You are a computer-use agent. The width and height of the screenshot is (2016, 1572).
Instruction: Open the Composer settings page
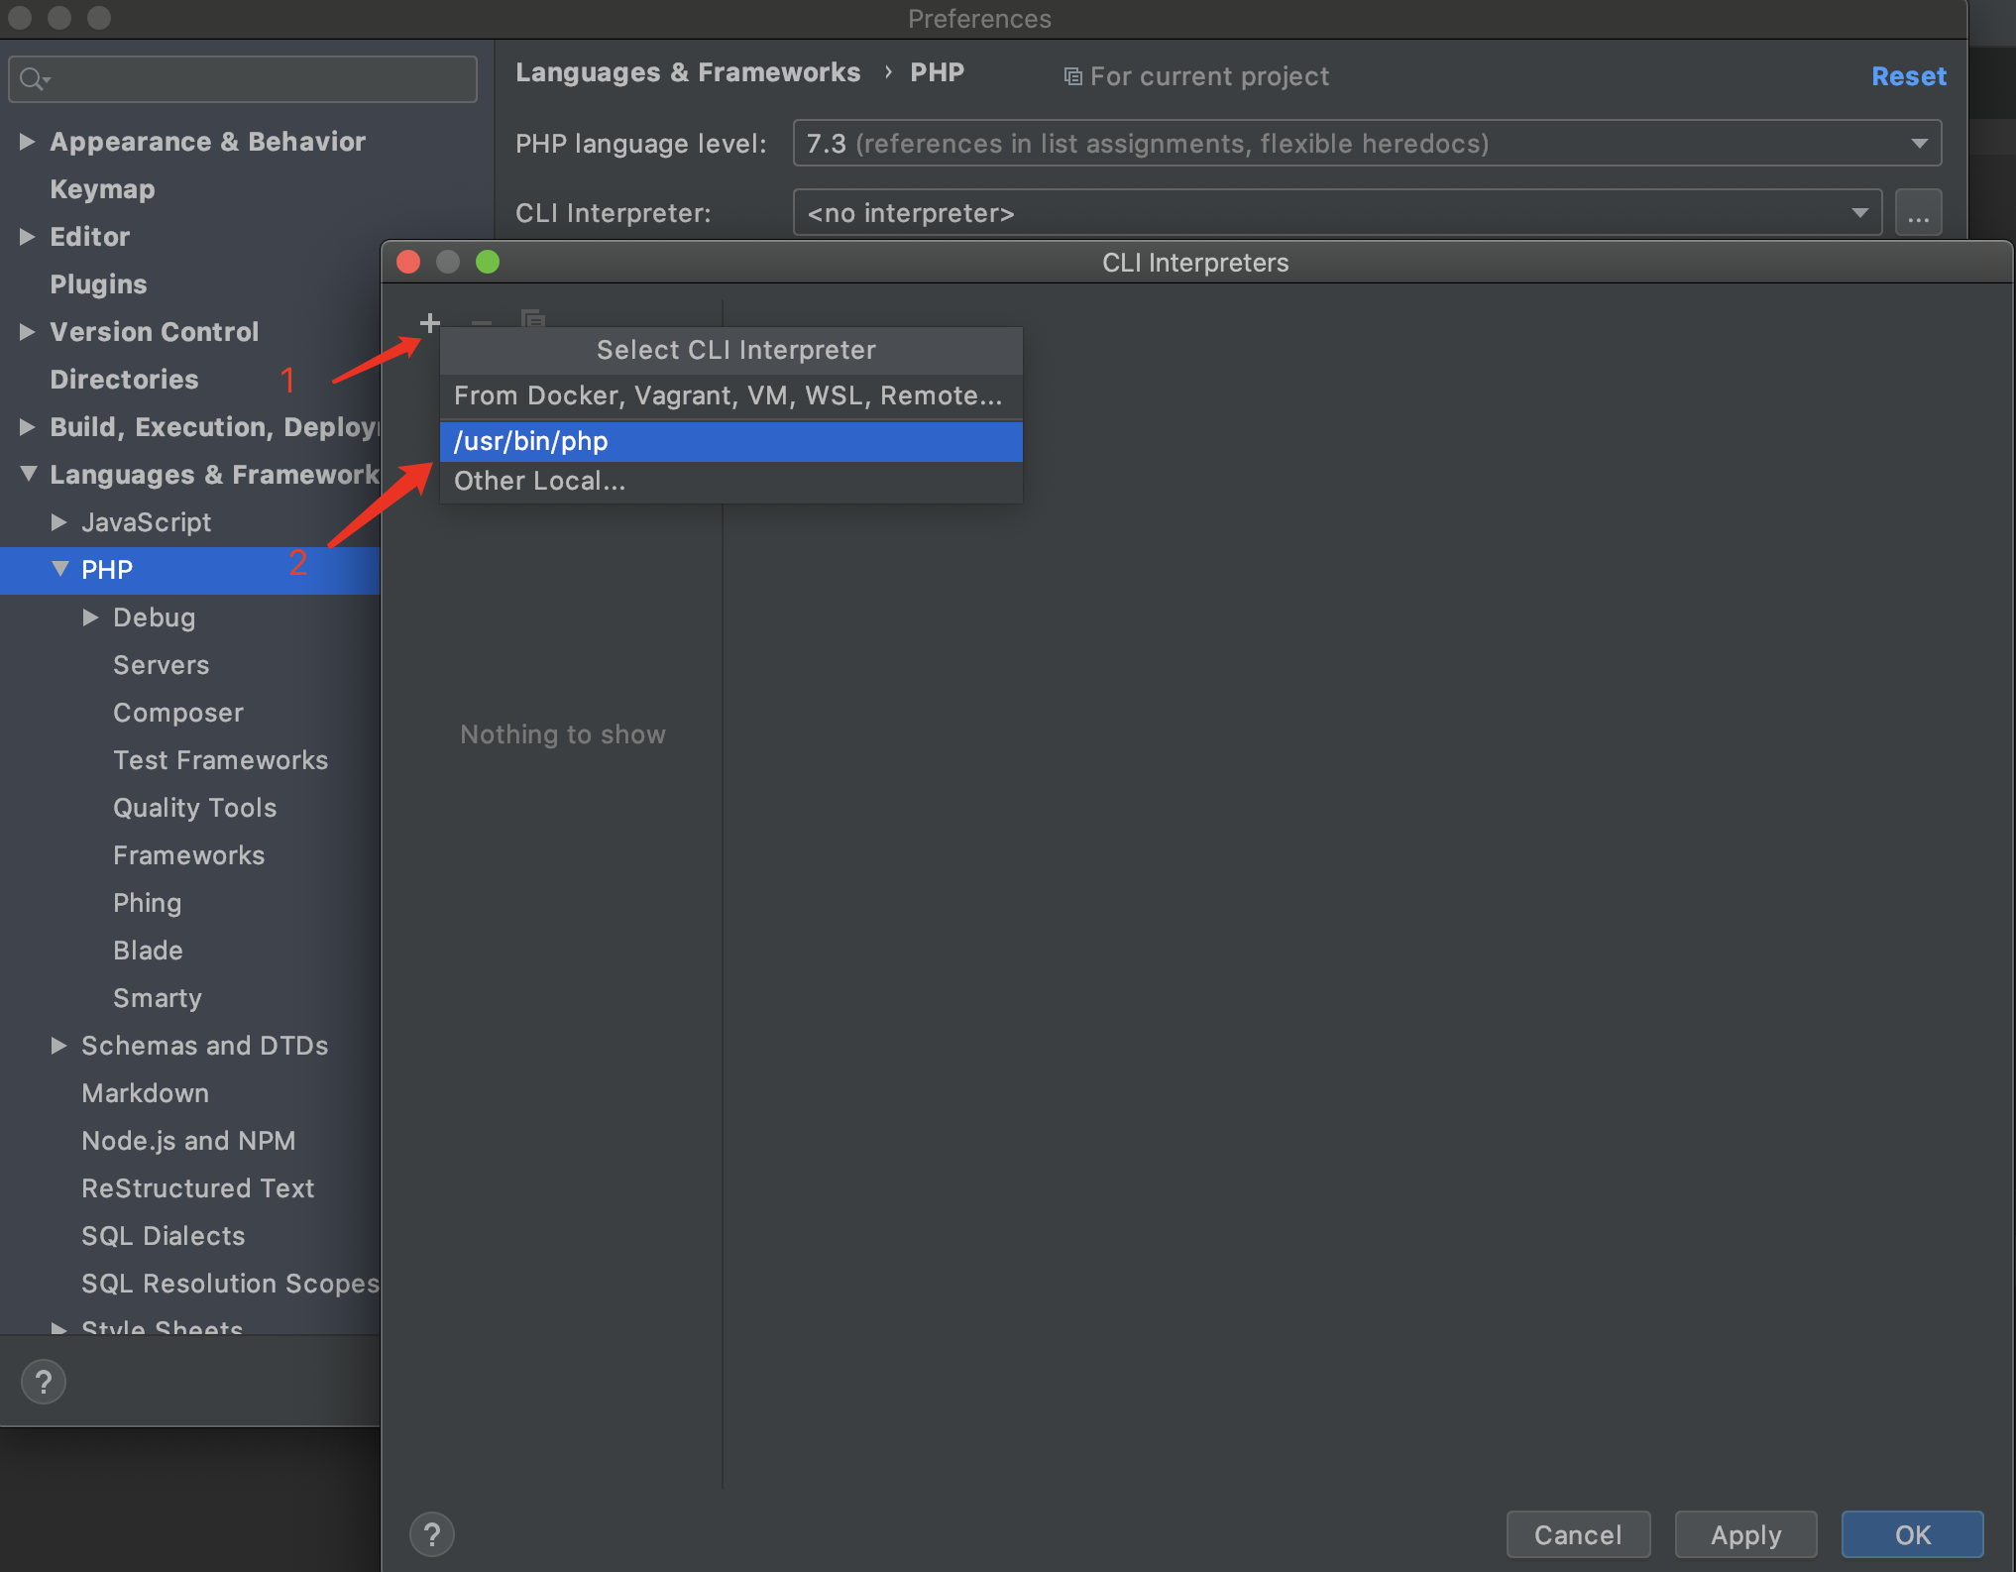tap(178, 713)
